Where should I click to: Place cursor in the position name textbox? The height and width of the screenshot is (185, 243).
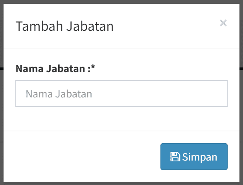tap(121, 94)
